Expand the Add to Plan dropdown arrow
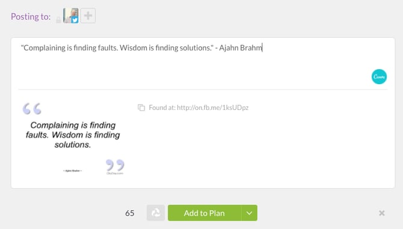The image size is (403, 229). coord(249,213)
